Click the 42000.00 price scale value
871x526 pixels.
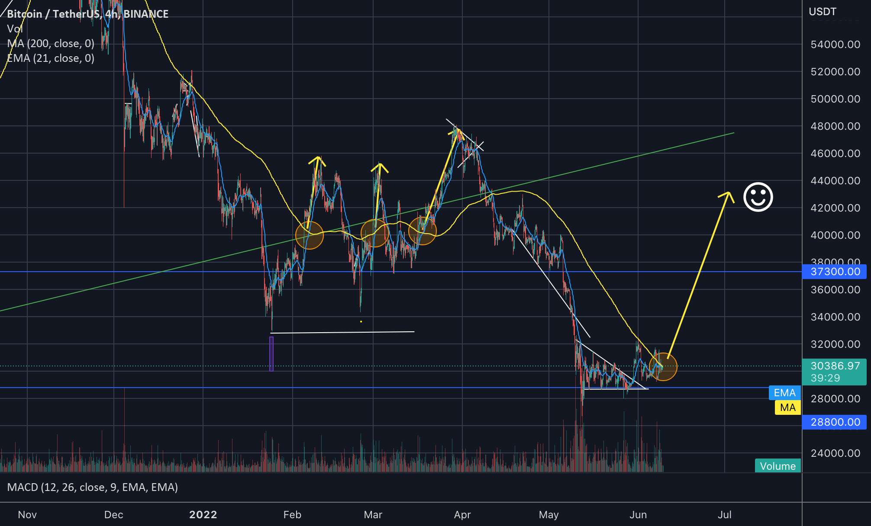836,208
